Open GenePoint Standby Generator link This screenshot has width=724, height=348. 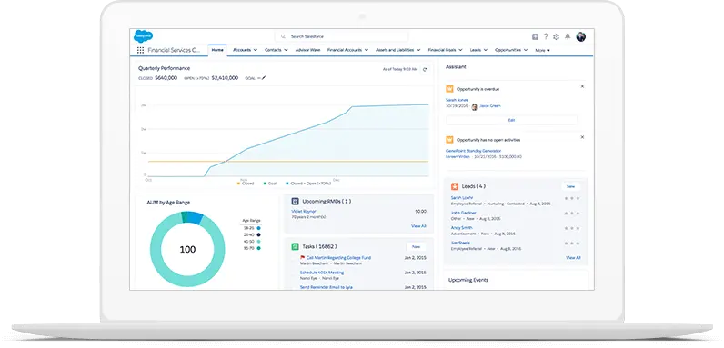[x=472, y=151]
